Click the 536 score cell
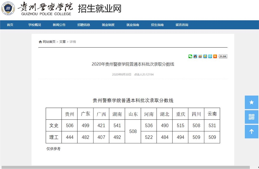Screen dimensions: 259x169 click(149, 125)
